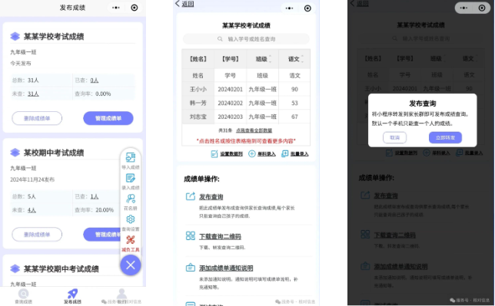This screenshot has height=306, width=495.
Task: Click student number 20240202 in the light table
Action: [230, 103]
